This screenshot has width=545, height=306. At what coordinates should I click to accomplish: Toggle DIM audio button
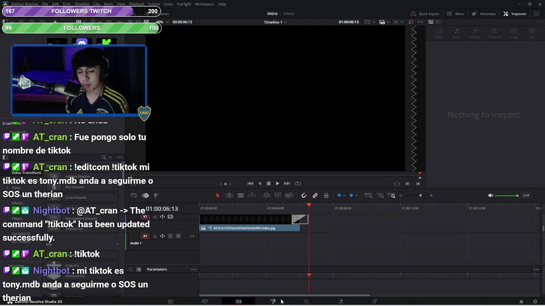(x=526, y=195)
